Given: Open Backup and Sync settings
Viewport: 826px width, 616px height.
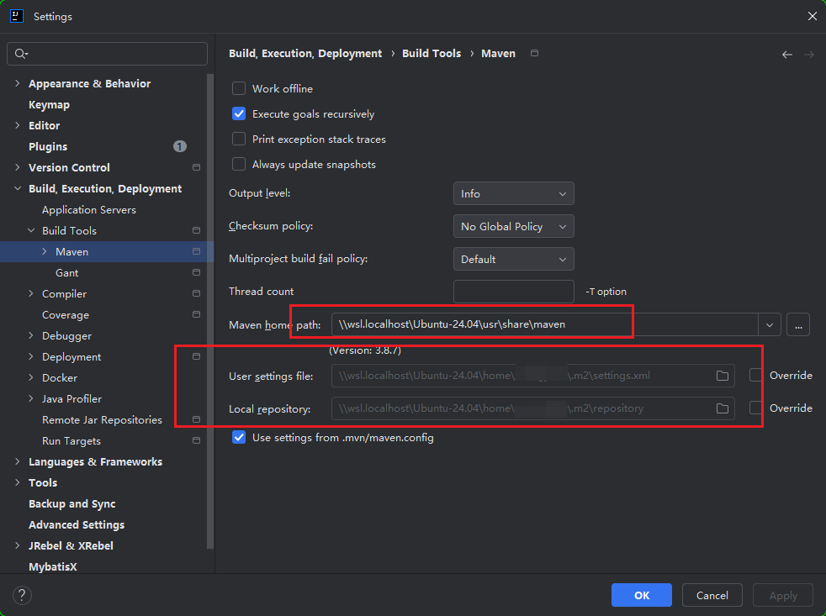Looking at the screenshot, I should [x=72, y=504].
